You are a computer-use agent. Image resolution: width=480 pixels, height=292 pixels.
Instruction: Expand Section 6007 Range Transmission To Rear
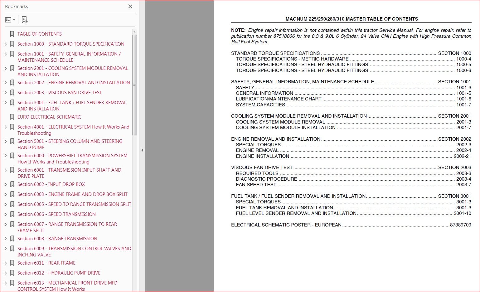click(x=6, y=224)
